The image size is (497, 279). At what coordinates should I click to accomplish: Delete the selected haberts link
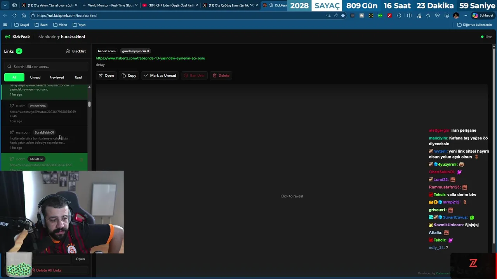tap(221, 76)
